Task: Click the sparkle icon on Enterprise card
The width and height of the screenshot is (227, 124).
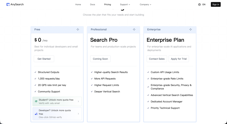Action: 190,29
